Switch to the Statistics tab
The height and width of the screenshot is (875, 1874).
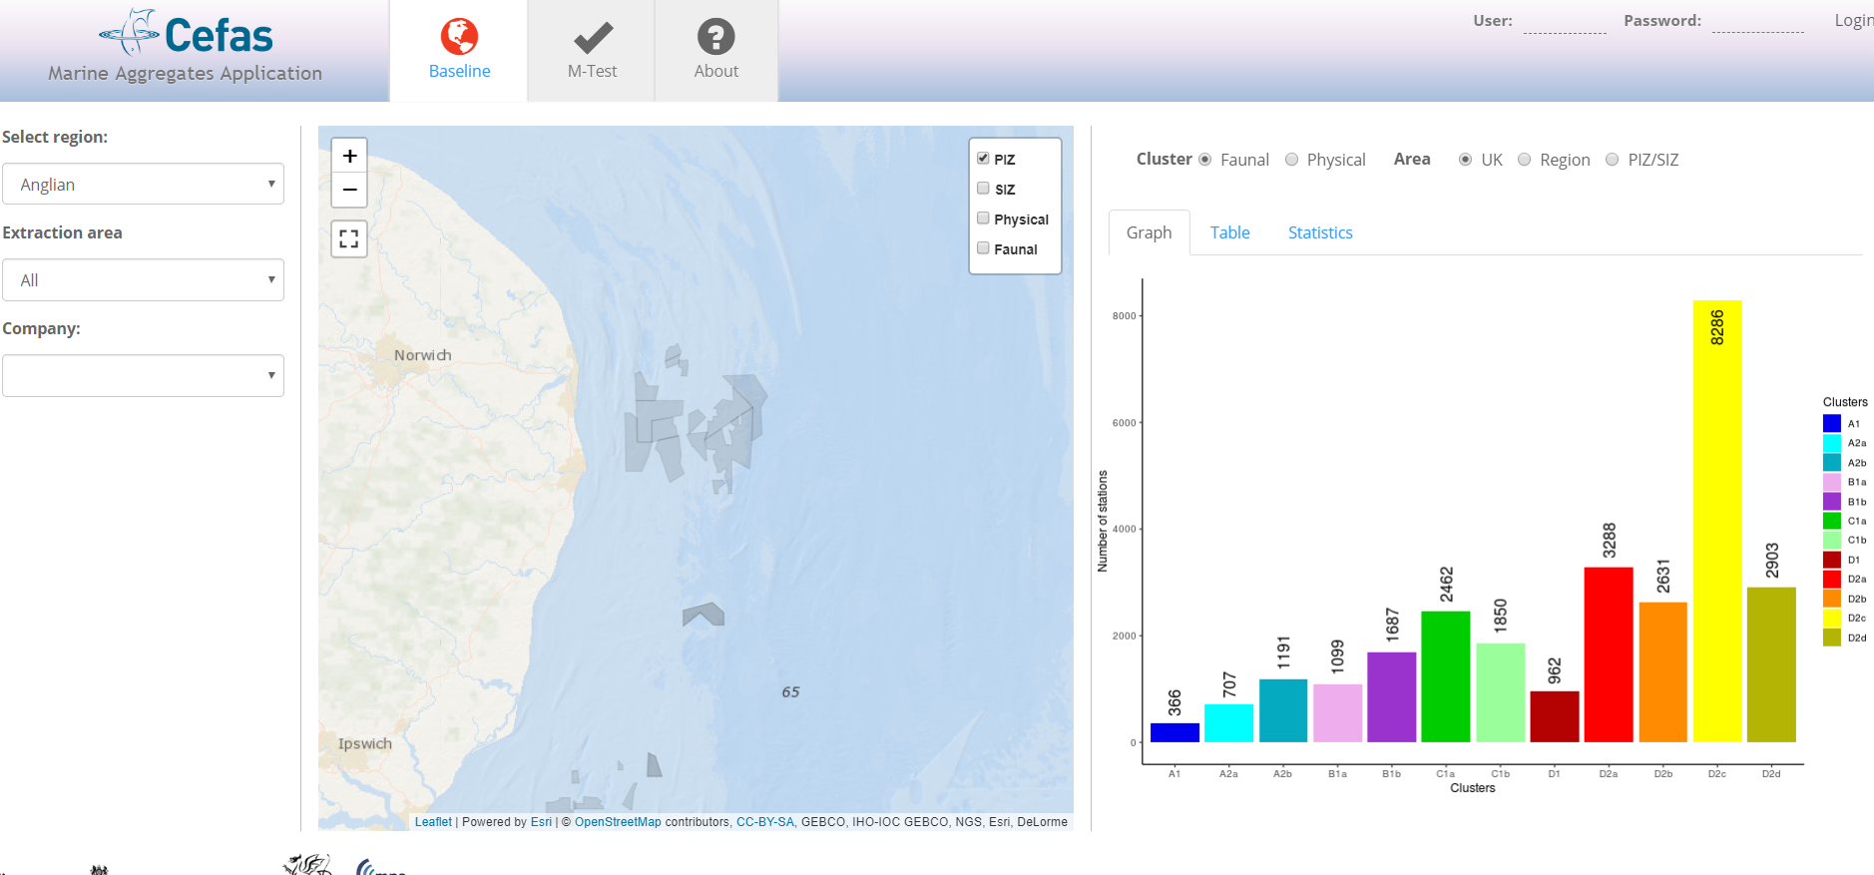pos(1320,232)
